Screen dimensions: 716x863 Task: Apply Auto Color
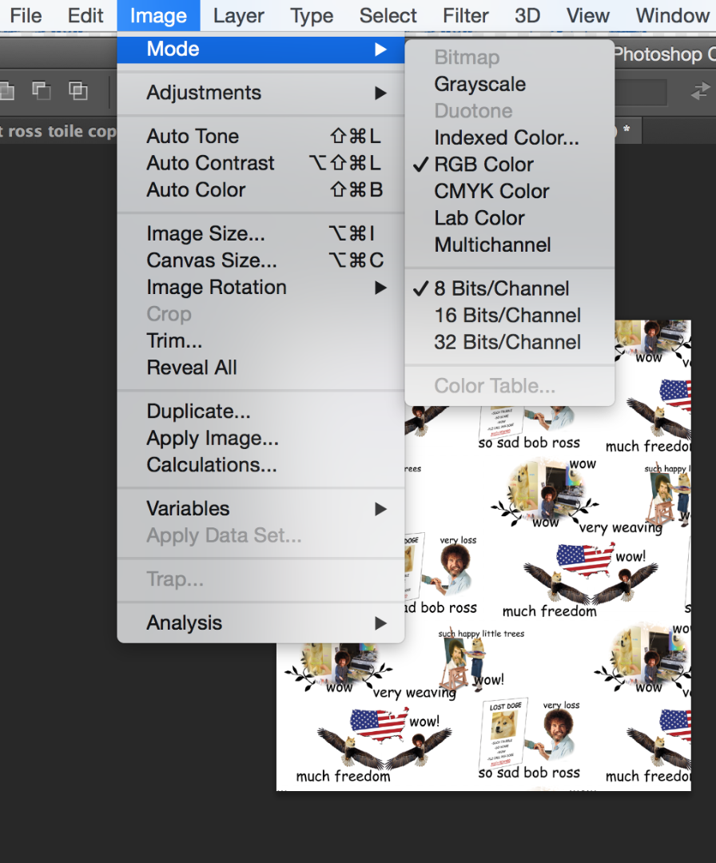point(261,190)
